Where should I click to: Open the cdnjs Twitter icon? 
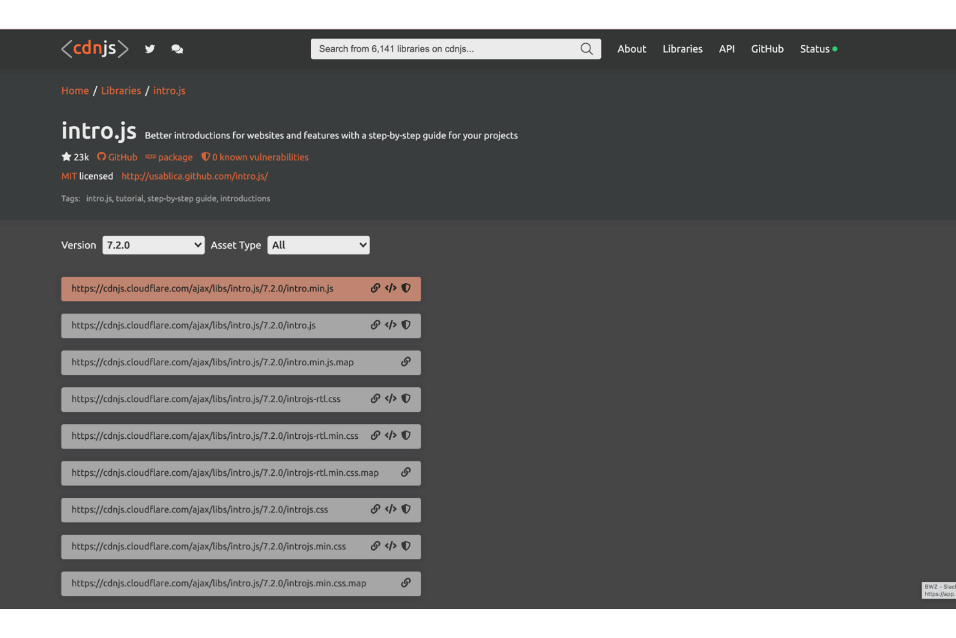click(x=150, y=49)
